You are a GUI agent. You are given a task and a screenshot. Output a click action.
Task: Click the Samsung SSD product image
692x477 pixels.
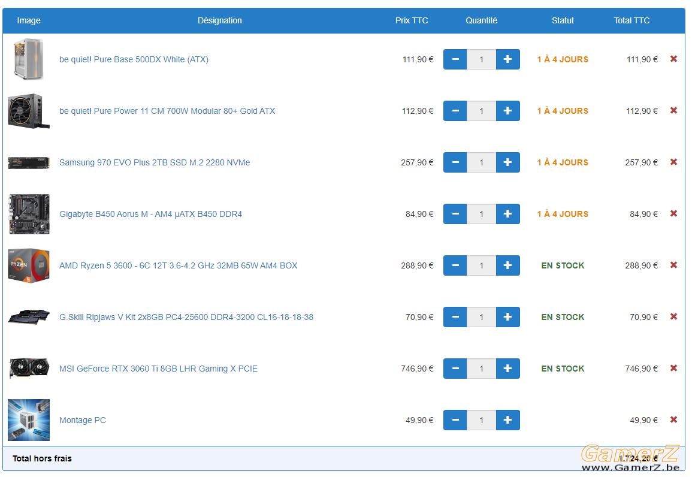point(29,162)
